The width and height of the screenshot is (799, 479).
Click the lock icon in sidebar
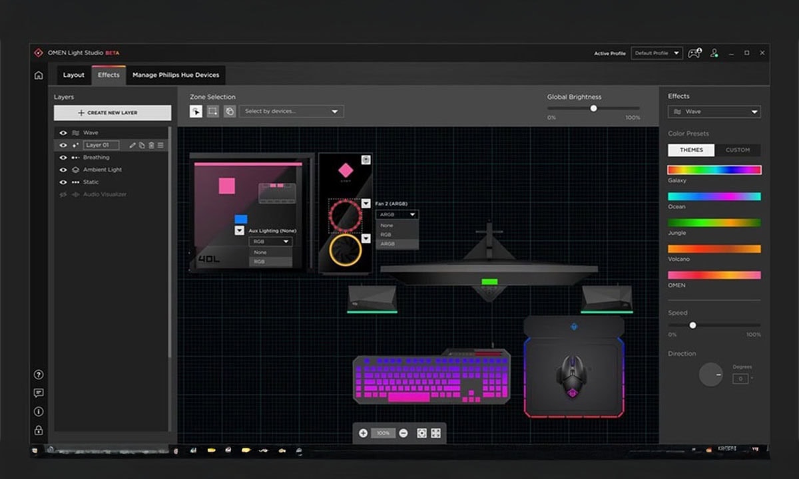point(39,430)
